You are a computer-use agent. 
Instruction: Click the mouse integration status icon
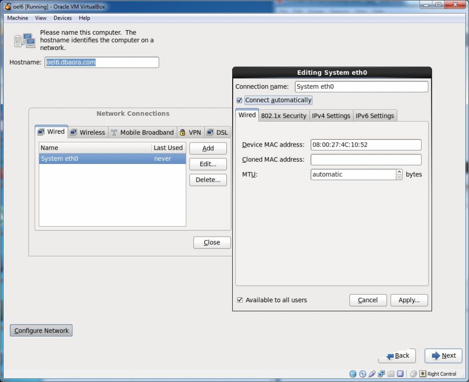[x=414, y=374]
